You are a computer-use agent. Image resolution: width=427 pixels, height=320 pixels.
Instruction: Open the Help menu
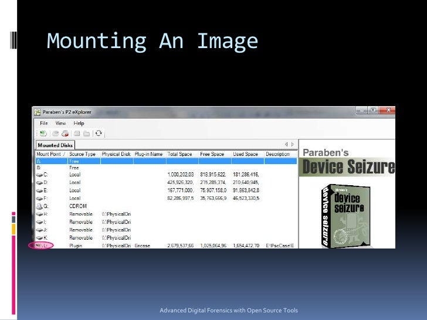point(79,123)
